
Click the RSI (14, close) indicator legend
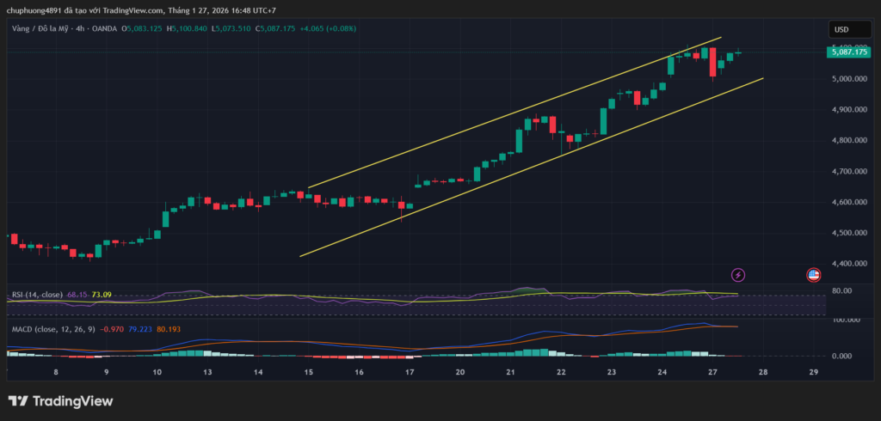coord(37,295)
